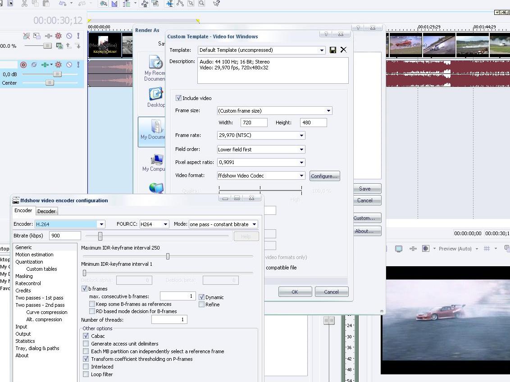The width and height of the screenshot is (510, 382).
Task: Click the Cut scissors icon in toolbar
Action: click(24, 4)
